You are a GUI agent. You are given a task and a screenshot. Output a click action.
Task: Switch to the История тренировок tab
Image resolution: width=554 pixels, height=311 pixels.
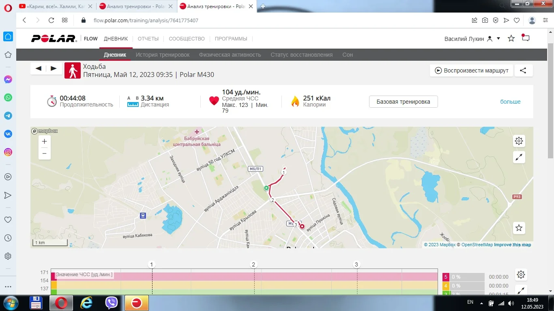click(163, 55)
